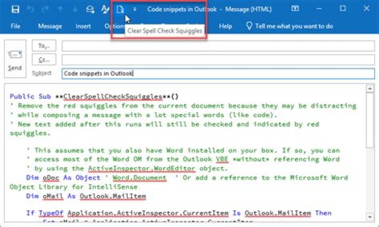Click the Undo arrow icon
The image size is (379, 227).
(x=30, y=9)
